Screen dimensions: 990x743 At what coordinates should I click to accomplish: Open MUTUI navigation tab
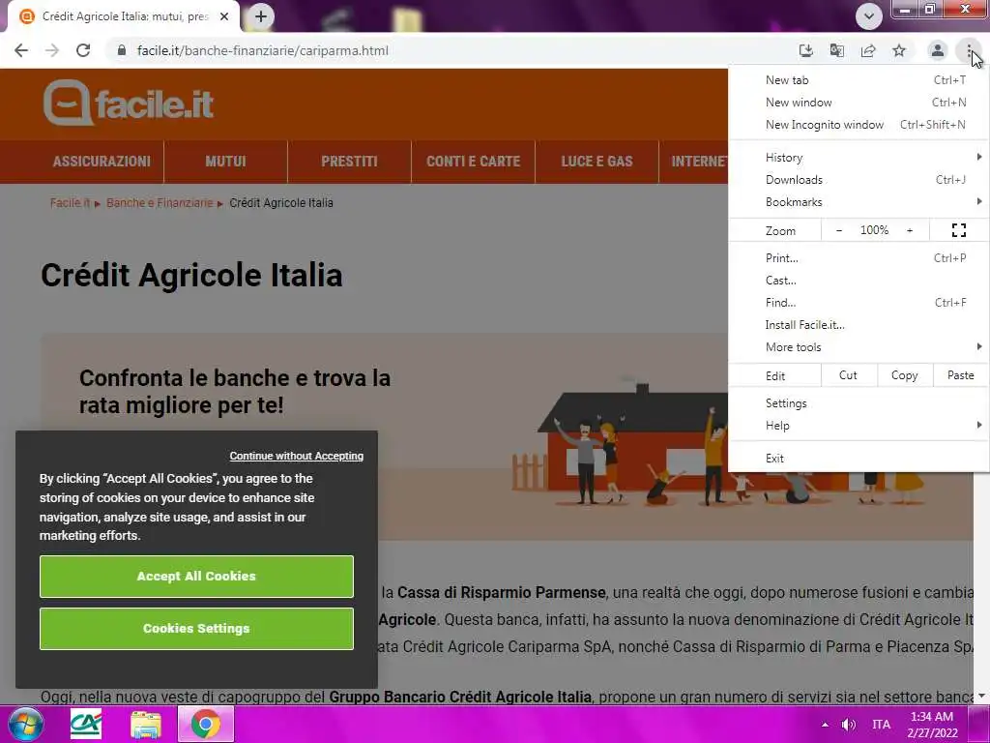225,162
